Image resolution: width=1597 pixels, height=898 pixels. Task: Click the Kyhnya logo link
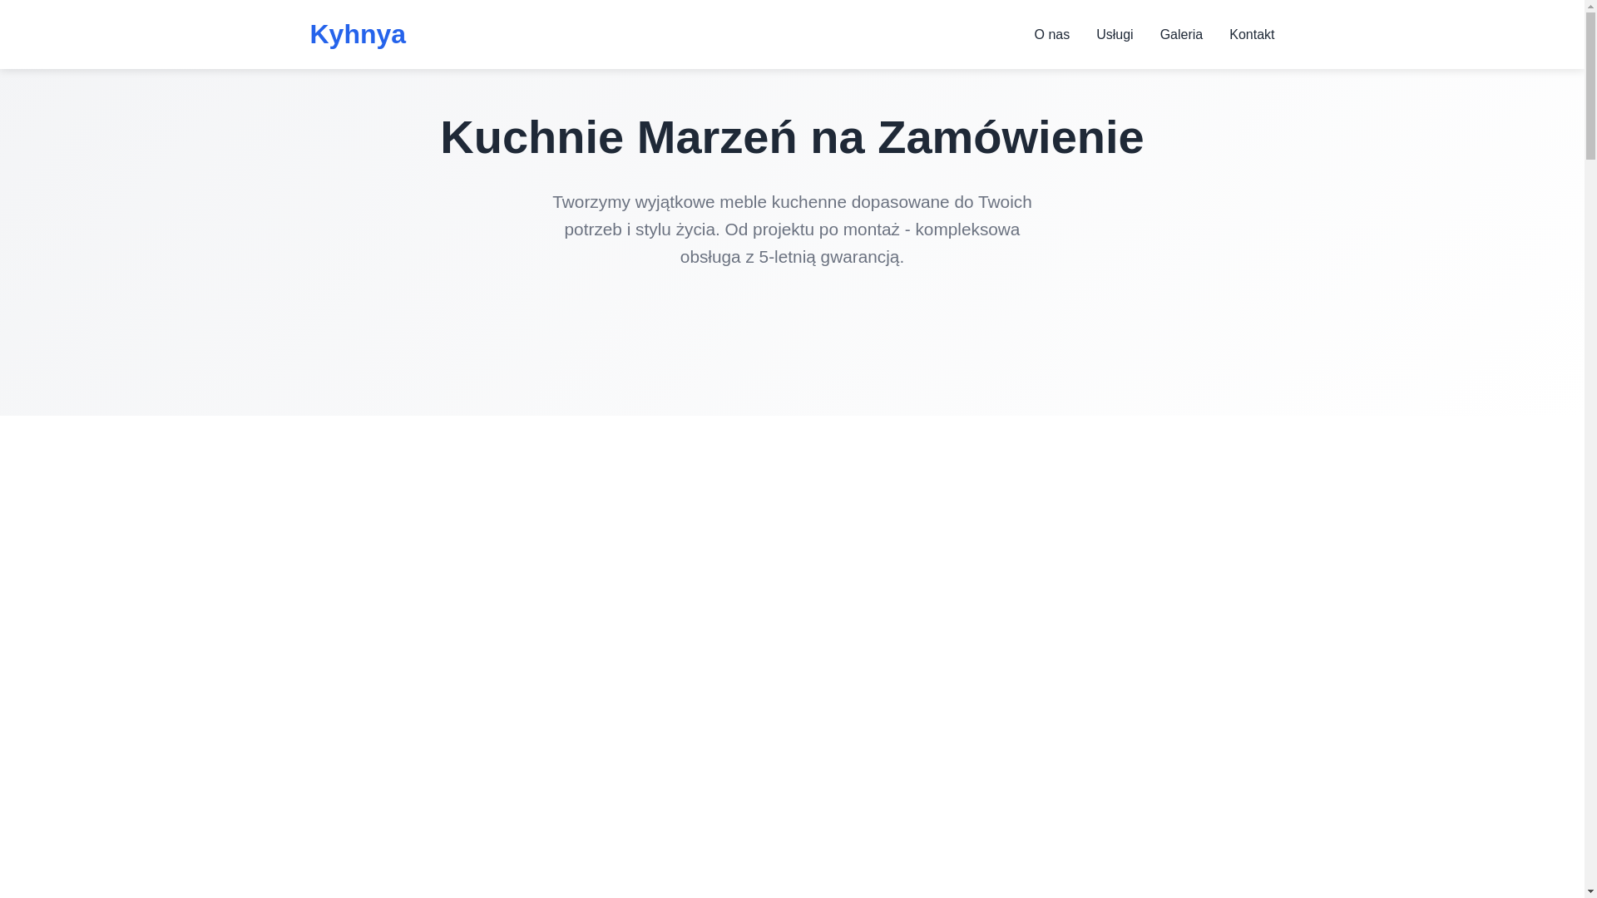click(x=358, y=34)
